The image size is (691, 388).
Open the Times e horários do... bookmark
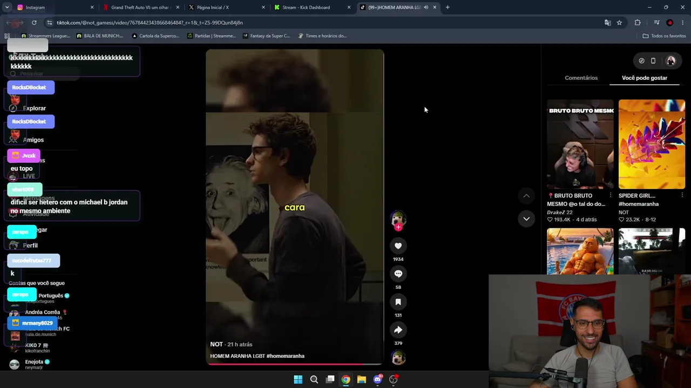coord(322,36)
